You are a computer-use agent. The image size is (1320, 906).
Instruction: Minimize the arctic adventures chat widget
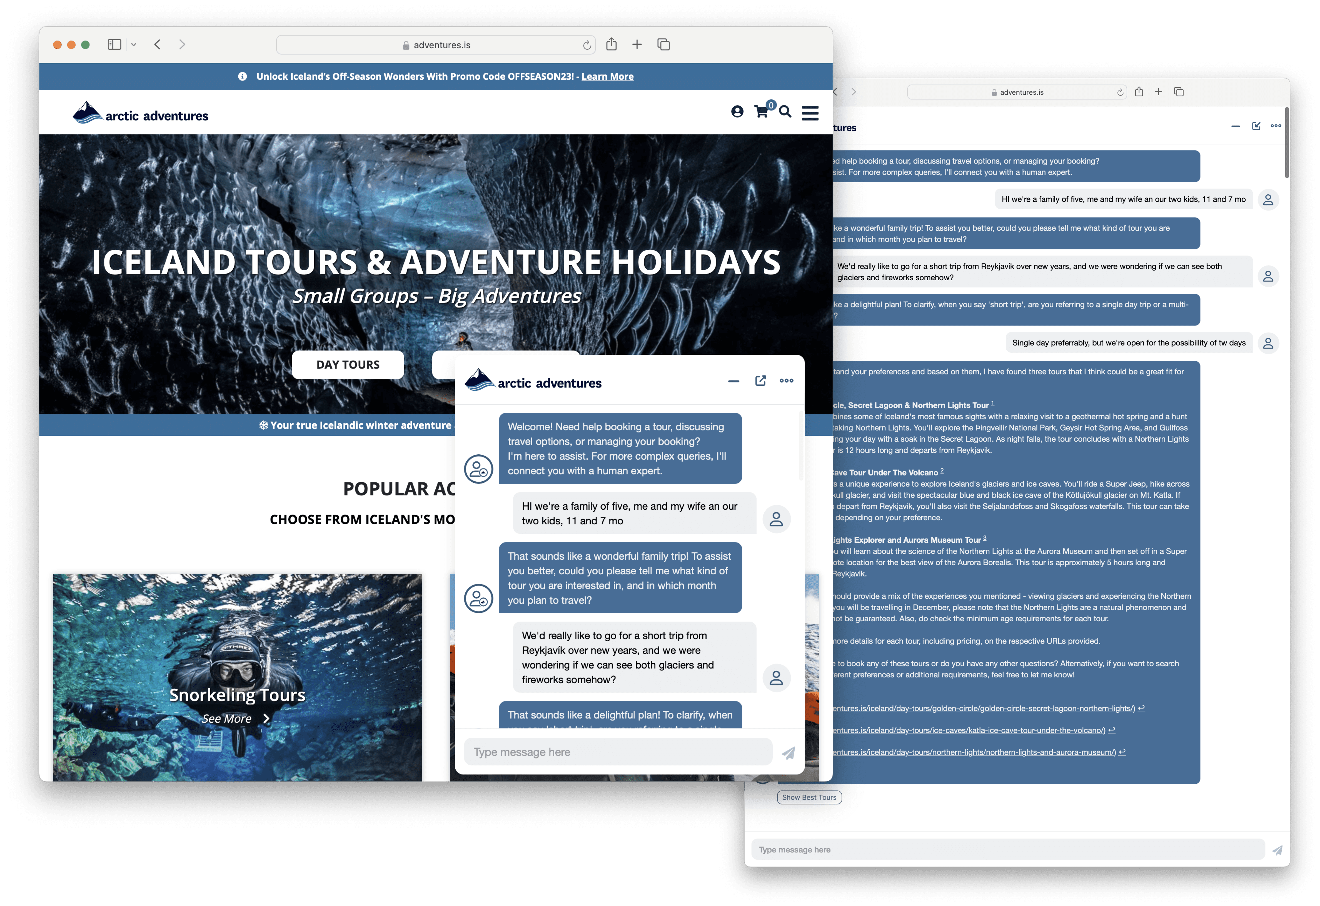(x=733, y=381)
